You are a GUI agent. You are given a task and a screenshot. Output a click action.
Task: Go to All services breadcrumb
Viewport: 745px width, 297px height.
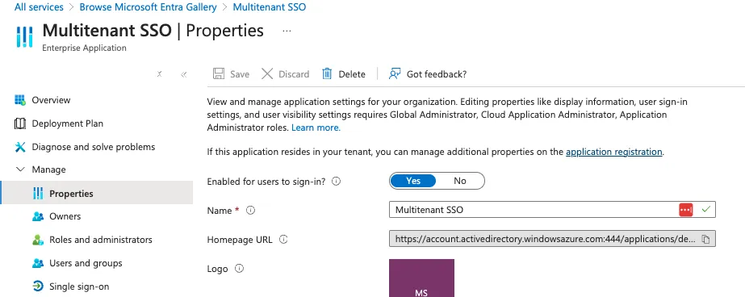tap(39, 7)
